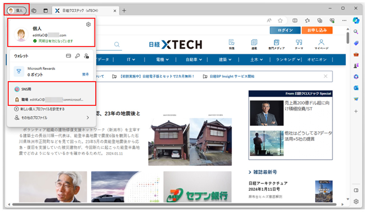Open Copilot from the Edge sidebar
Viewport: 368px width, 213px height.
[355, 21]
